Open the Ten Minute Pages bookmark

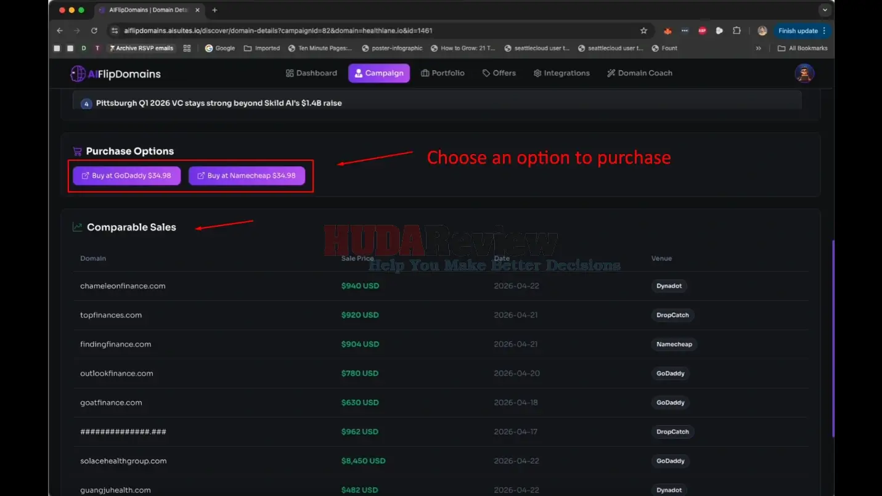(320, 48)
